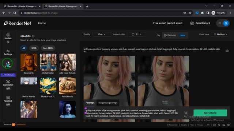Click the LoRAs info icon

[33, 36]
